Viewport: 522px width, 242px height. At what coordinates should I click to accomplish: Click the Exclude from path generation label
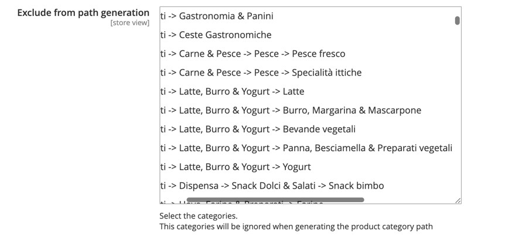tap(83, 12)
